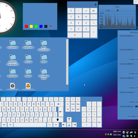The image size is (138, 138).
Task: Pick the yellow color swatch
Action: [31, 27]
